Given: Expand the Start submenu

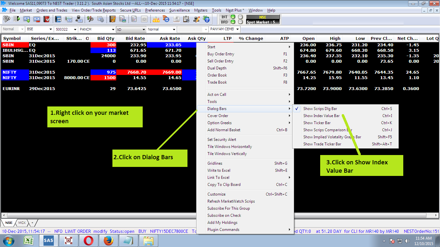Looking at the screenshot, I should (245, 47).
